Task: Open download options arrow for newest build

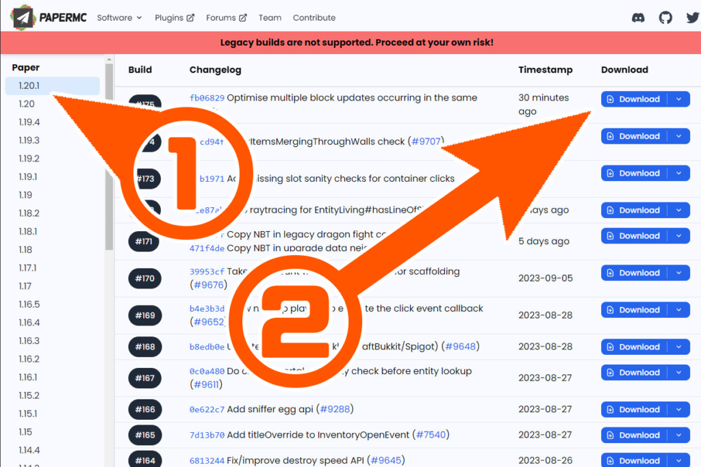Action: coord(678,99)
